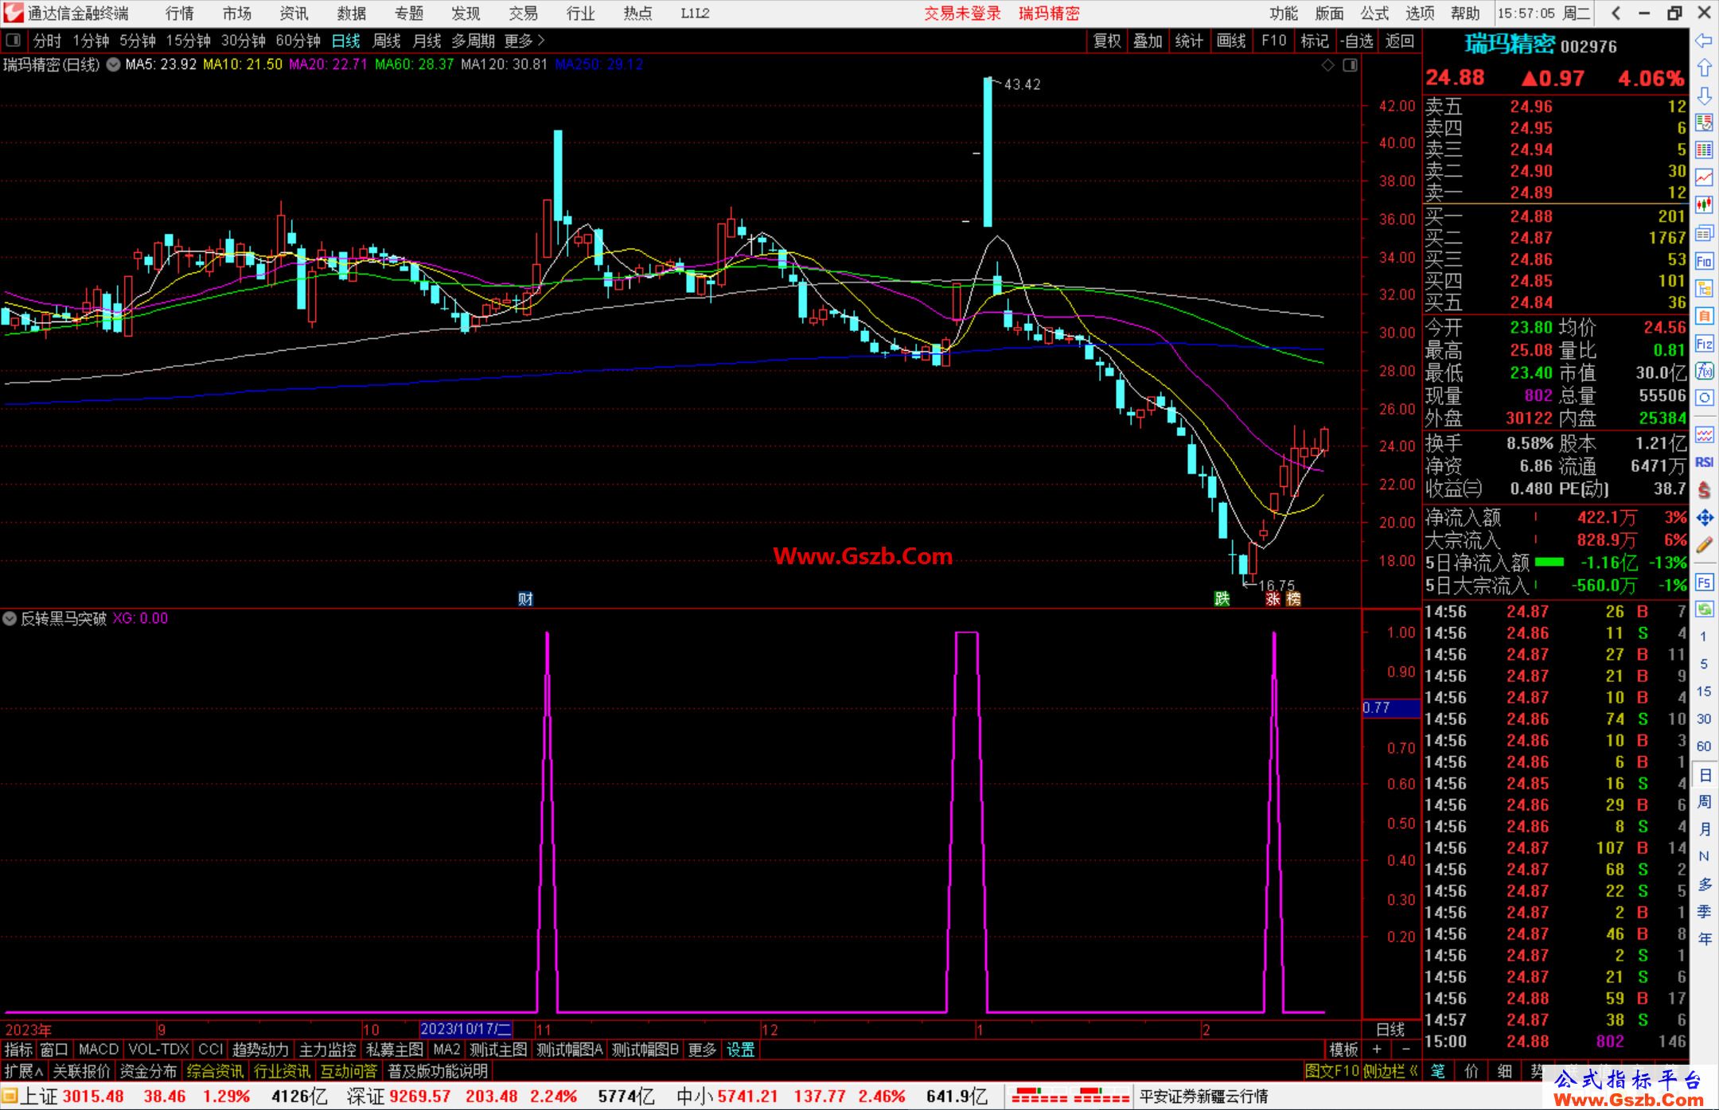
Task: Open the F10 company info sidebar icon
Action: pos(1704,261)
